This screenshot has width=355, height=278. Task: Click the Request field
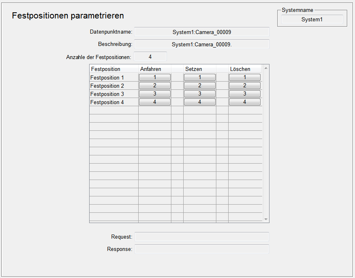point(202,237)
